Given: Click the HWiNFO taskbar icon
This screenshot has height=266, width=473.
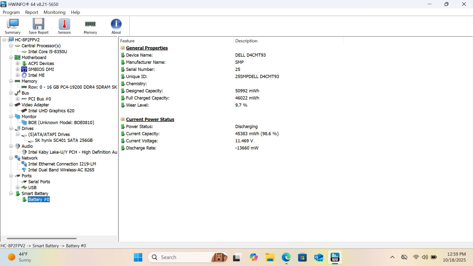Looking at the screenshot, I should (335, 257).
